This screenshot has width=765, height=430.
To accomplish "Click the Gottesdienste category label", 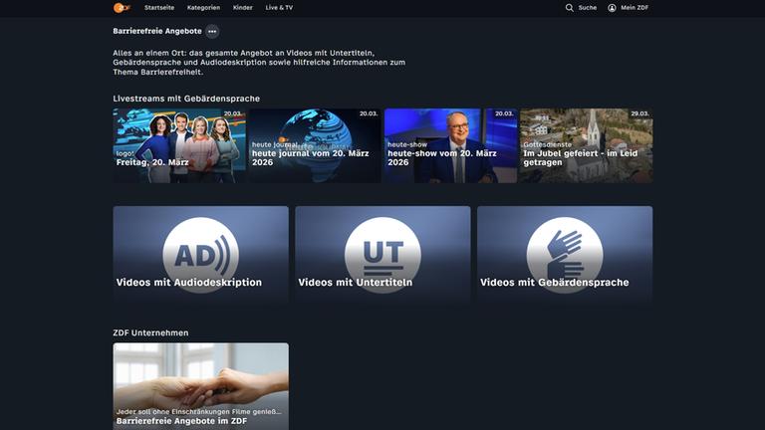I will 548,144.
